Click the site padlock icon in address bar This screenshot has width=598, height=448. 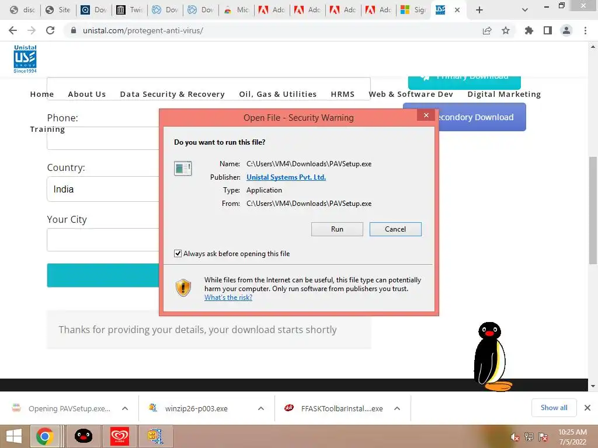74,30
